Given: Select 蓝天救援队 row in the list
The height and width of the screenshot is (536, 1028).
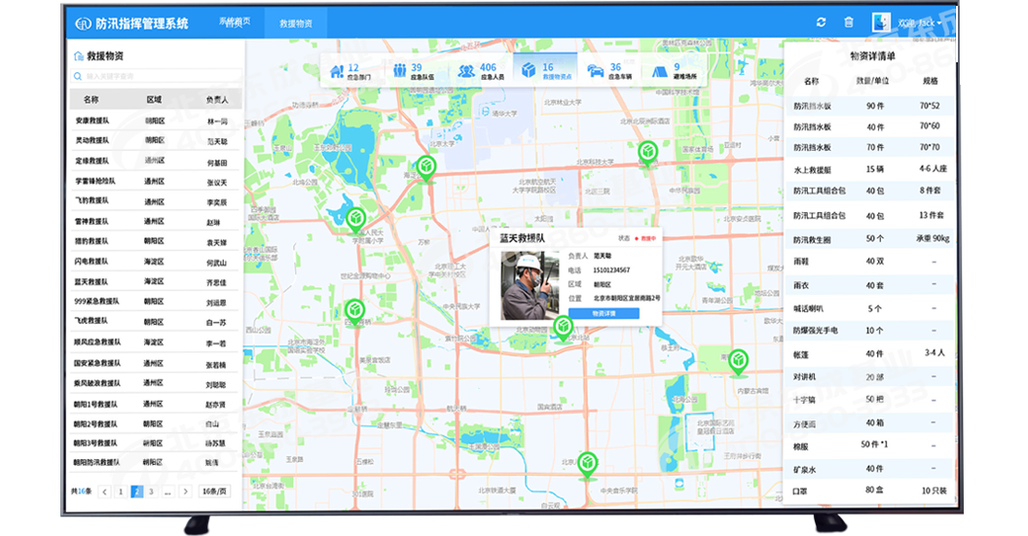Looking at the screenshot, I should click(x=96, y=282).
